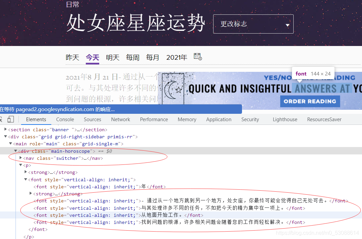Switch to the Console tab
The width and height of the screenshot is (362, 239).
(65, 119)
